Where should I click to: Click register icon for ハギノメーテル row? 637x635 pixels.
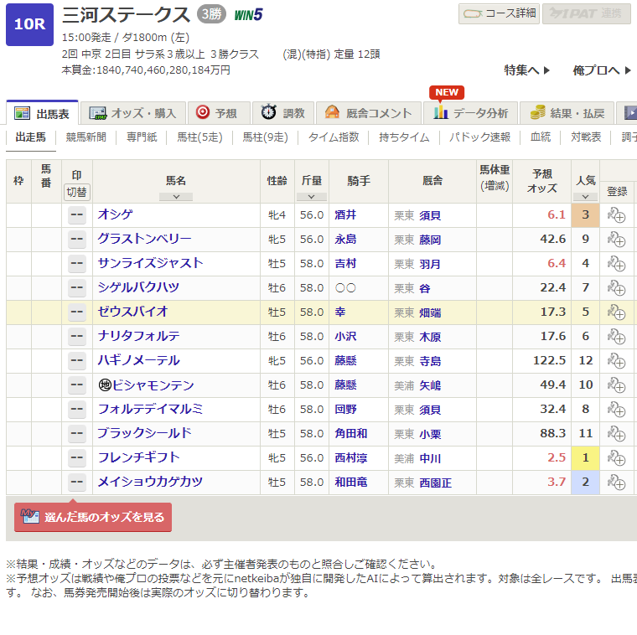pyautogui.click(x=617, y=361)
